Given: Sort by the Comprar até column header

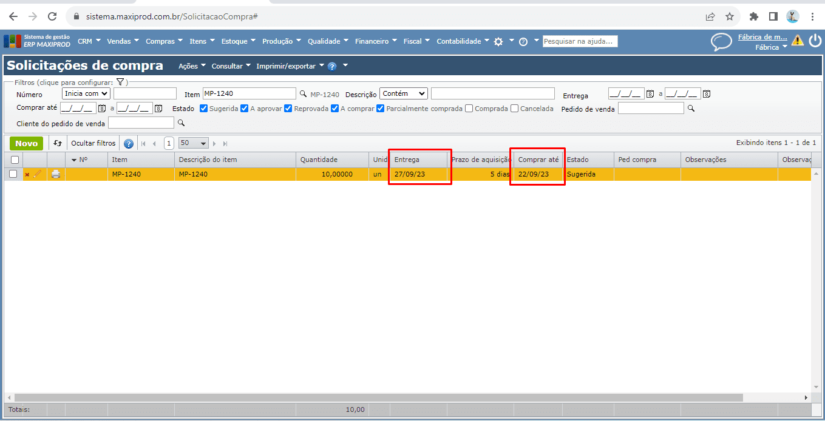Looking at the screenshot, I should pos(539,160).
